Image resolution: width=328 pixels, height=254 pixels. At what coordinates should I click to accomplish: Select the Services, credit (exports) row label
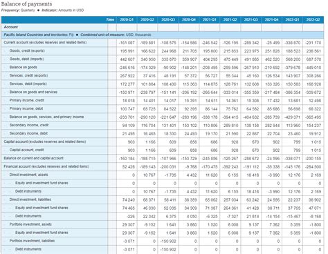pyautogui.click(x=28, y=75)
